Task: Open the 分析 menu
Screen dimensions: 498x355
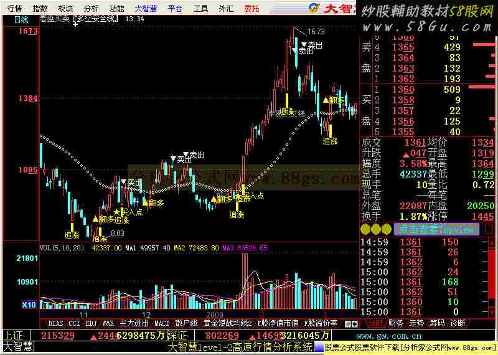Action: point(91,8)
